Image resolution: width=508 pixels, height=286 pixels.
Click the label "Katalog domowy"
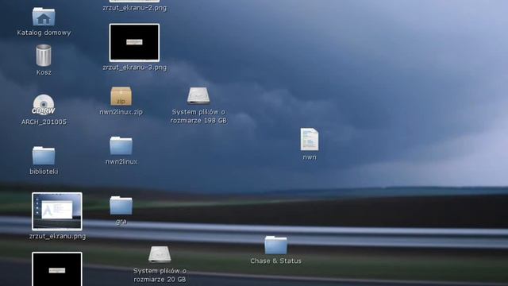[44, 33]
